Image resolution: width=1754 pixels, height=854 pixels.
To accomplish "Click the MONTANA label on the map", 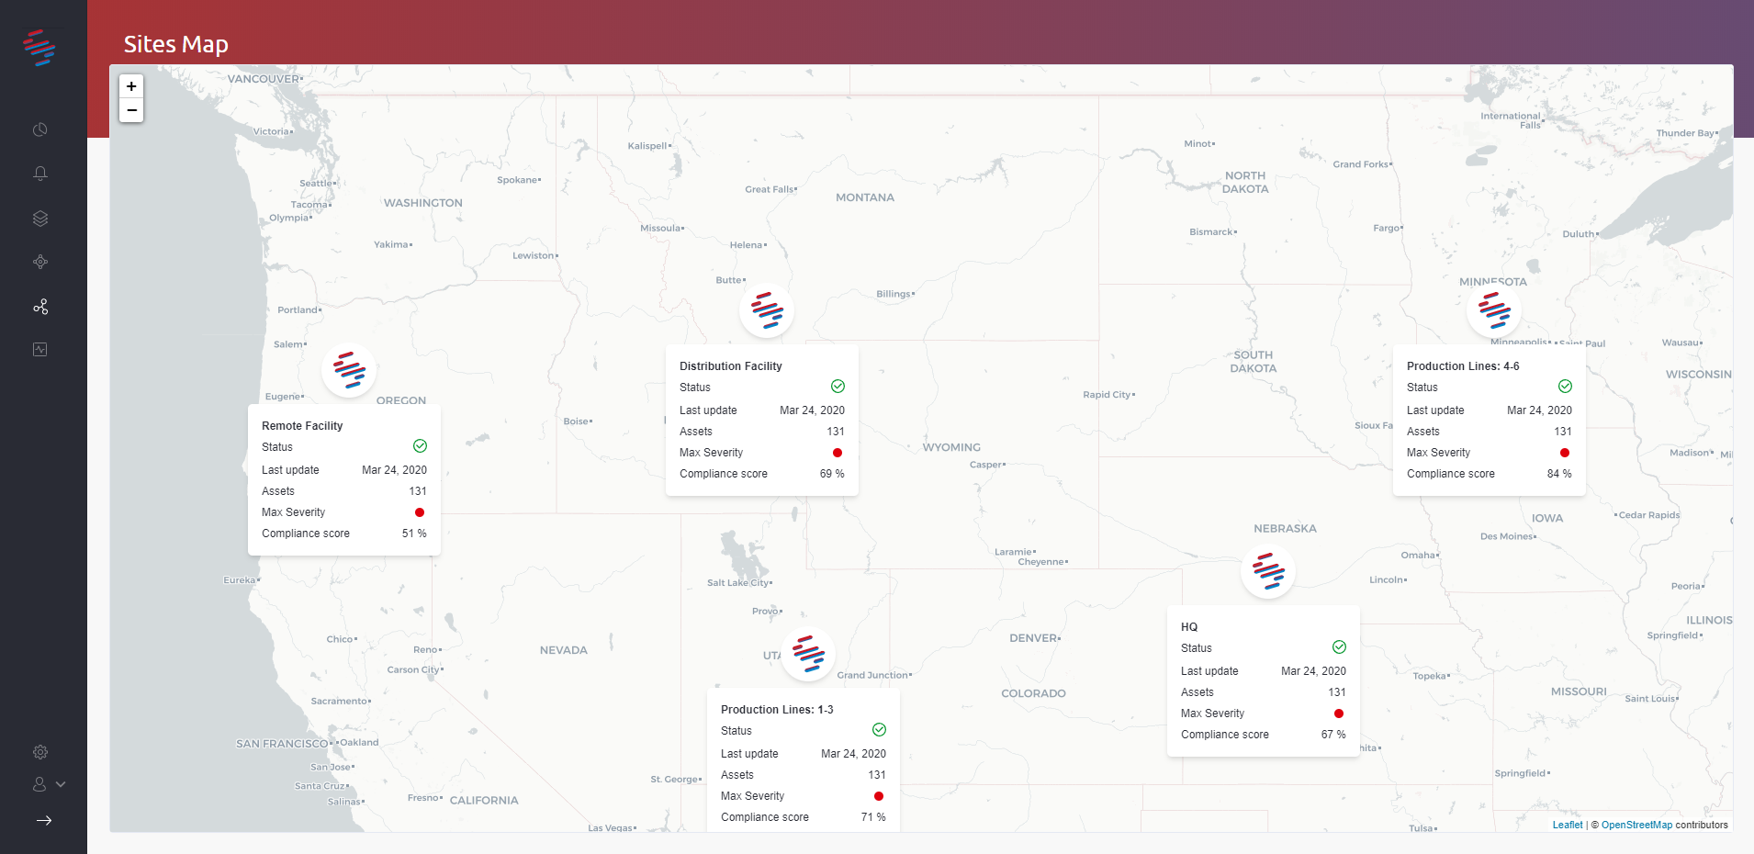I will point(865,197).
